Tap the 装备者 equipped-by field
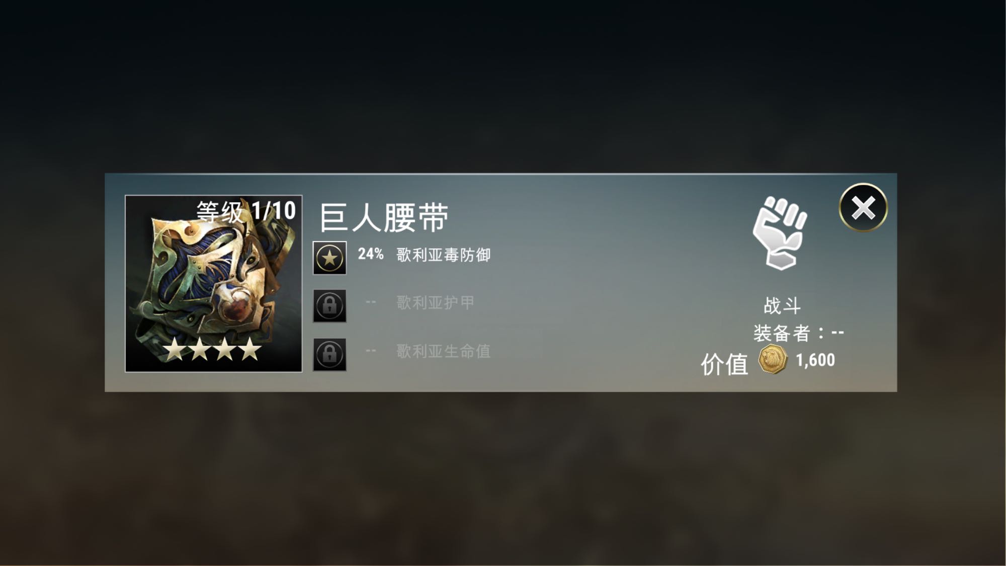Image resolution: width=1006 pixels, height=566 pixels. [799, 333]
